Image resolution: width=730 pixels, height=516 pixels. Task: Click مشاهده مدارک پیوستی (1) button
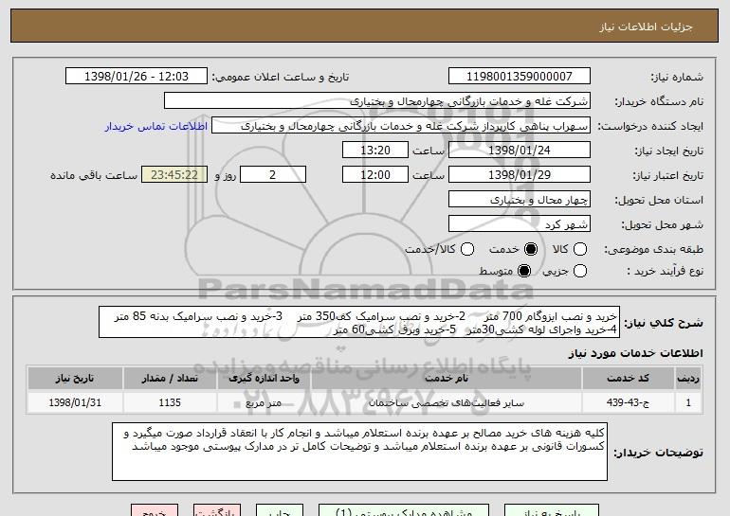tap(404, 510)
